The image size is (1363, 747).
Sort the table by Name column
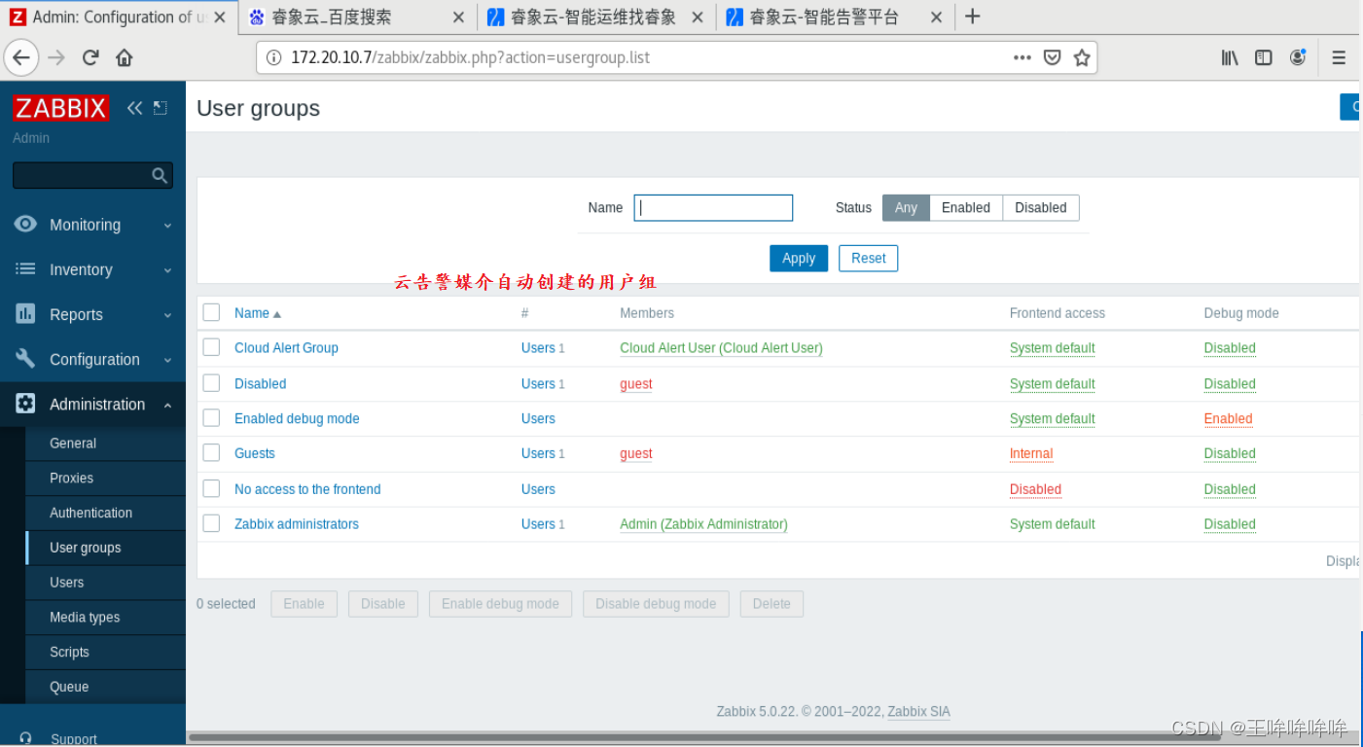tap(258, 313)
